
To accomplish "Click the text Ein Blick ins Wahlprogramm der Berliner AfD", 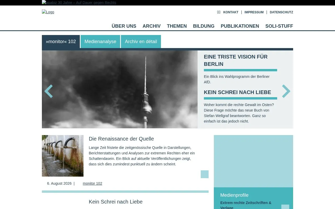I will pyautogui.click(x=237, y=79).
